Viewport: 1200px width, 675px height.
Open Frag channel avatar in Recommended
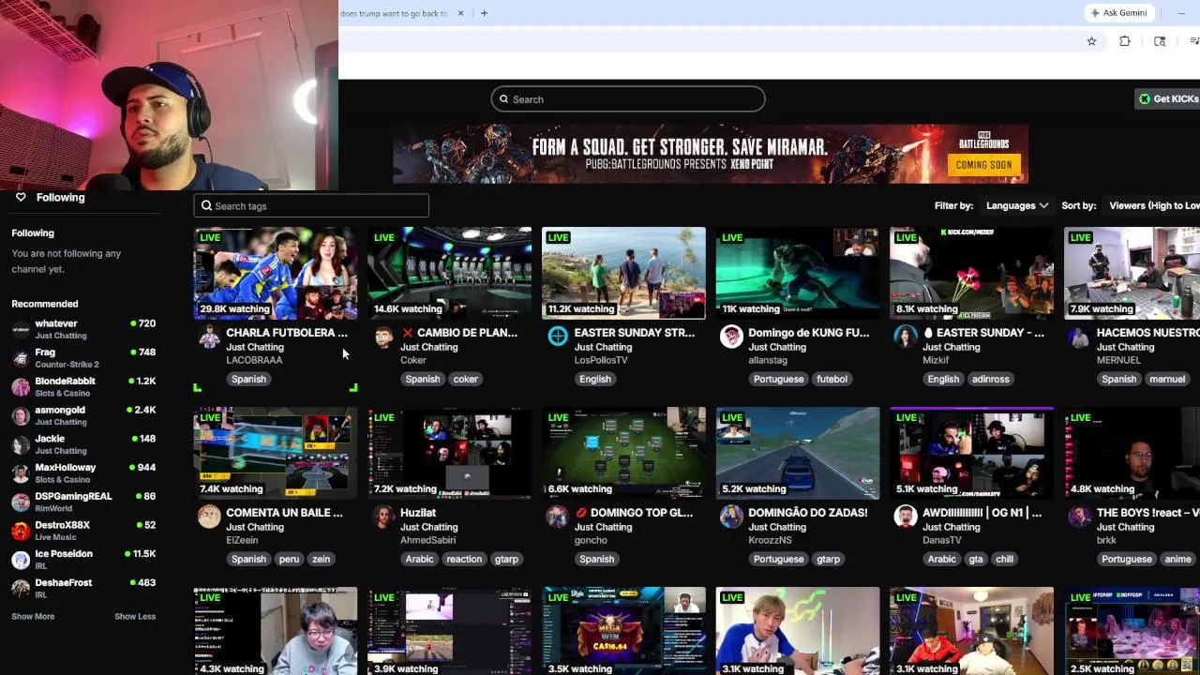[x=21, y=358]
